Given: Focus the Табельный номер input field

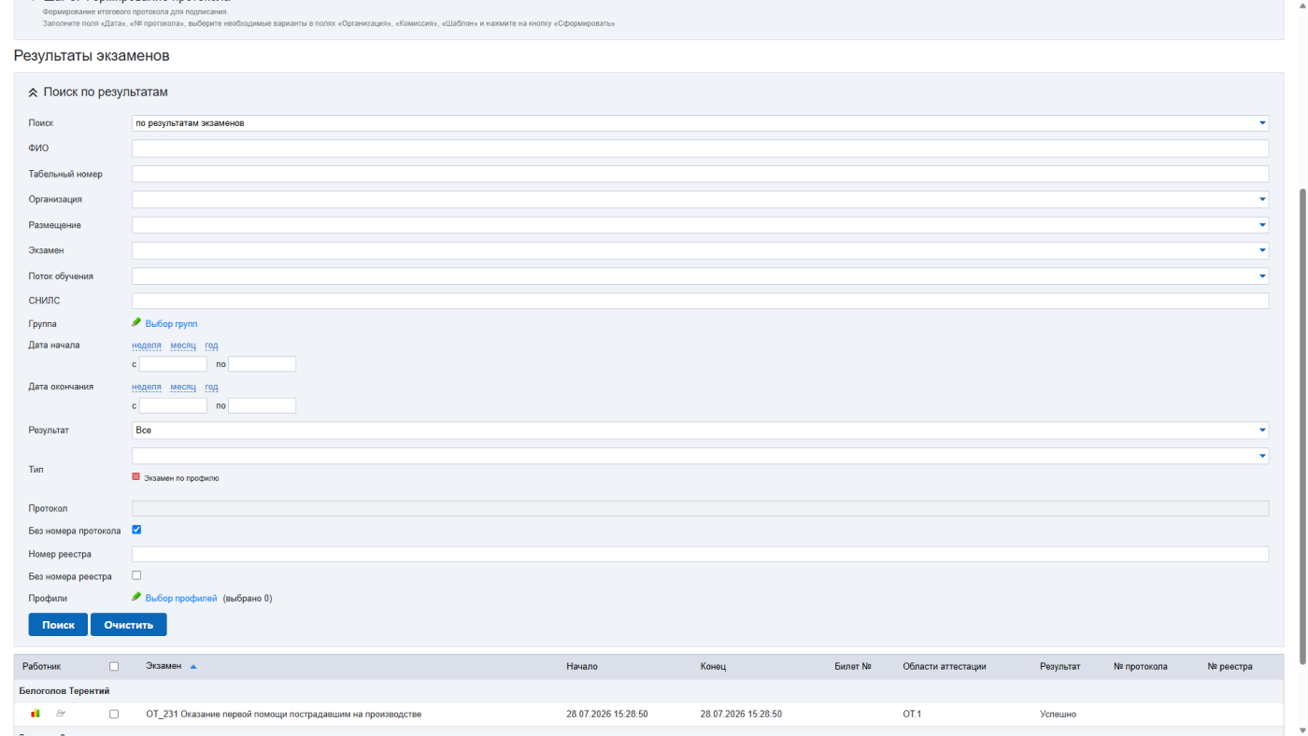Looking at the screenshot, I should click(x=700, y=174).
